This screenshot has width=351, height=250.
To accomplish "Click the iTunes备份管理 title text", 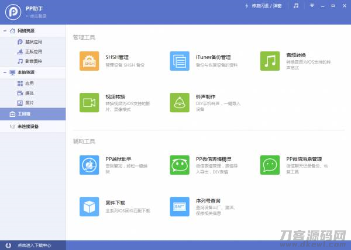I will 213,57.
